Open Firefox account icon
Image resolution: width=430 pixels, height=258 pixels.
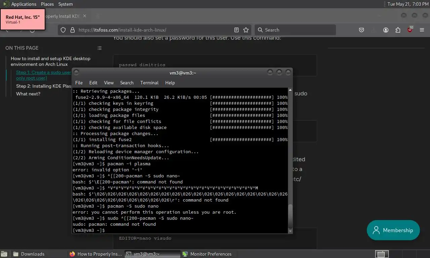386,30
